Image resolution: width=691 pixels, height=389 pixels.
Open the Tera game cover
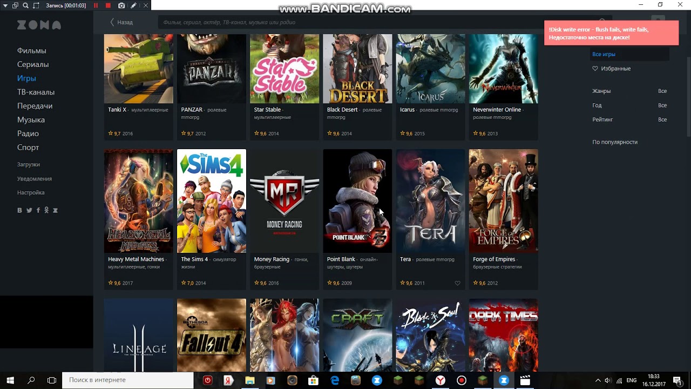click(430, 201)
